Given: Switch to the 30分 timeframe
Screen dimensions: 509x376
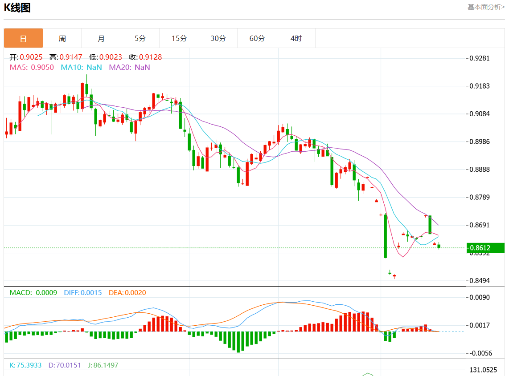Looking at the screenshot, I should point(218,38).
